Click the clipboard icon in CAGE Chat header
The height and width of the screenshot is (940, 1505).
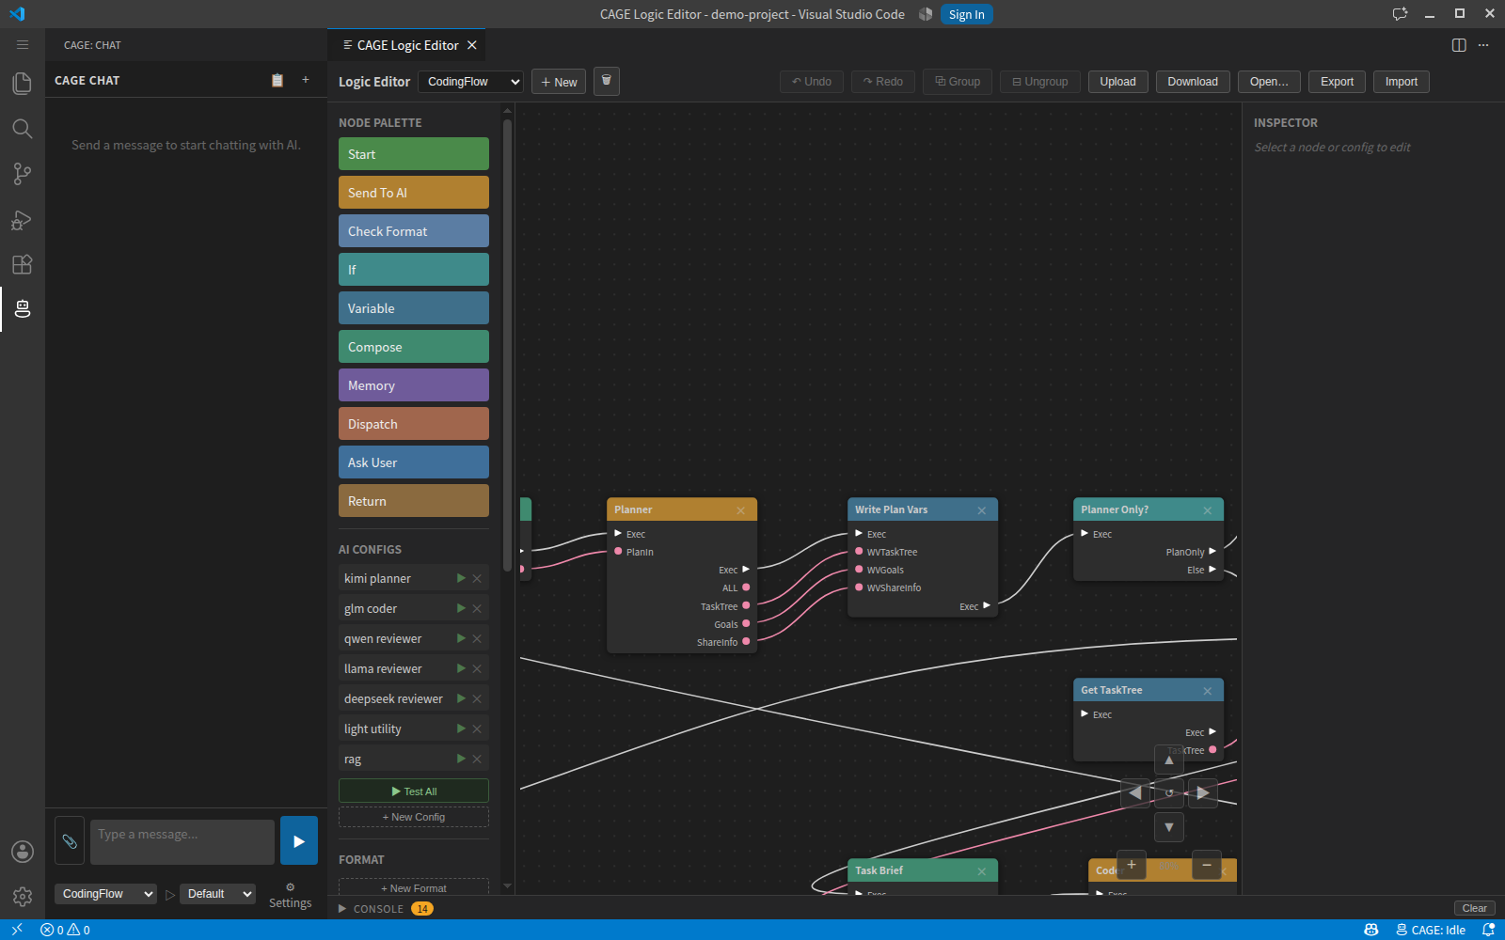(277, 81)
